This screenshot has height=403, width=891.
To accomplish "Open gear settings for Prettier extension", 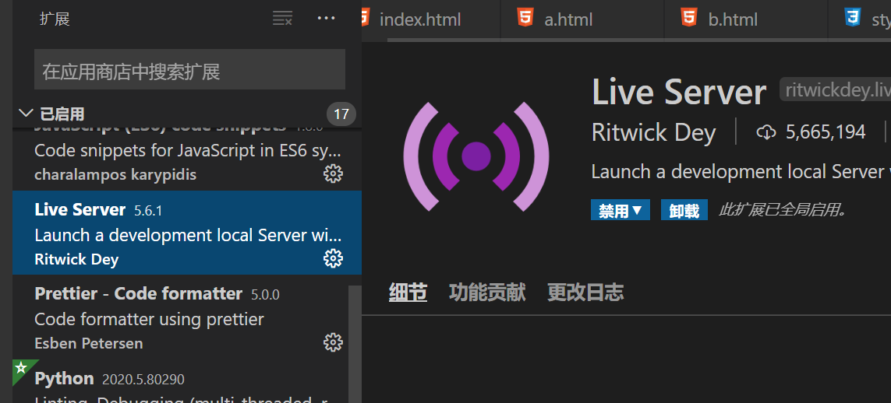I will [x=333, y=342].
